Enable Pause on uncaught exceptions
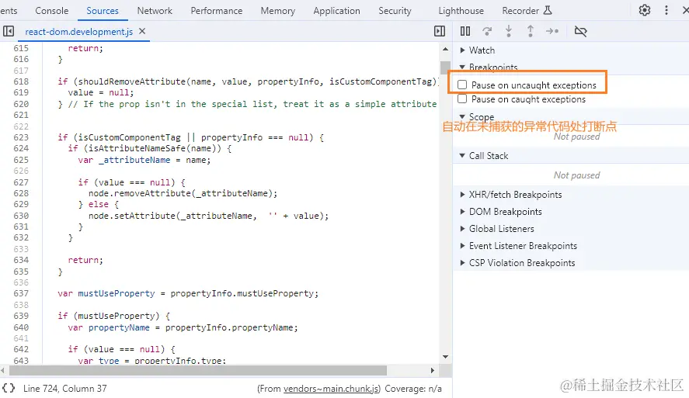 [462, 85]
